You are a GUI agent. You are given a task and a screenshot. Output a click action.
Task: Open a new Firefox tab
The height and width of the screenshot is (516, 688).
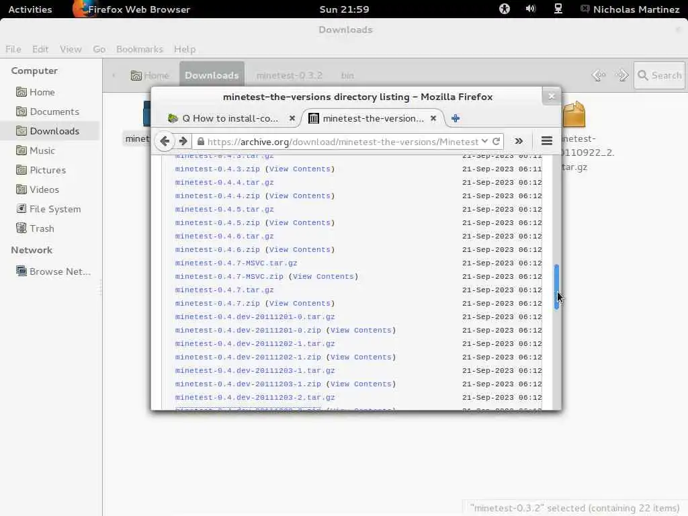[x=455, y=118]
